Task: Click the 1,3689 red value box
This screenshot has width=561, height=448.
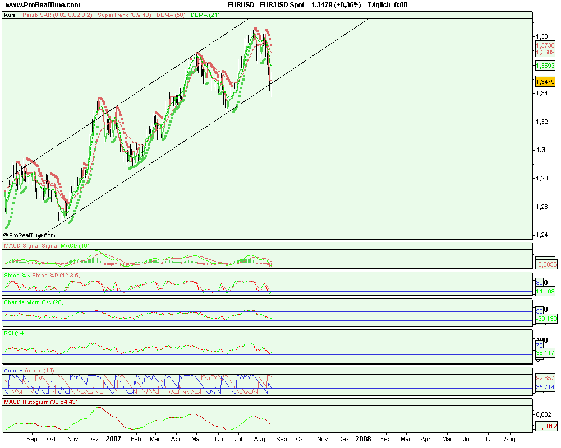Action: click(x=545, y=53)
